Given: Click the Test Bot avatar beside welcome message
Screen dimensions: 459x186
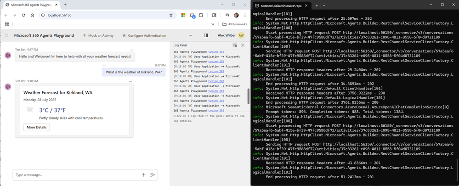Looking at the screenshot, I should (x=8, y=56).
